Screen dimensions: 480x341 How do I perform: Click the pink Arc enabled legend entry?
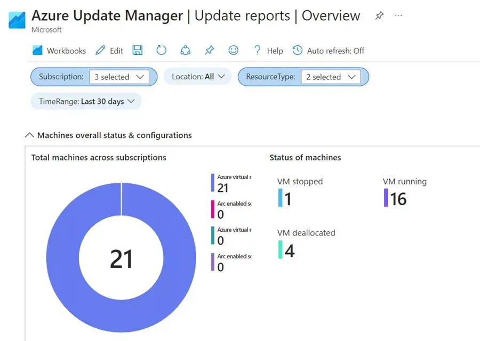click(231, 209)
